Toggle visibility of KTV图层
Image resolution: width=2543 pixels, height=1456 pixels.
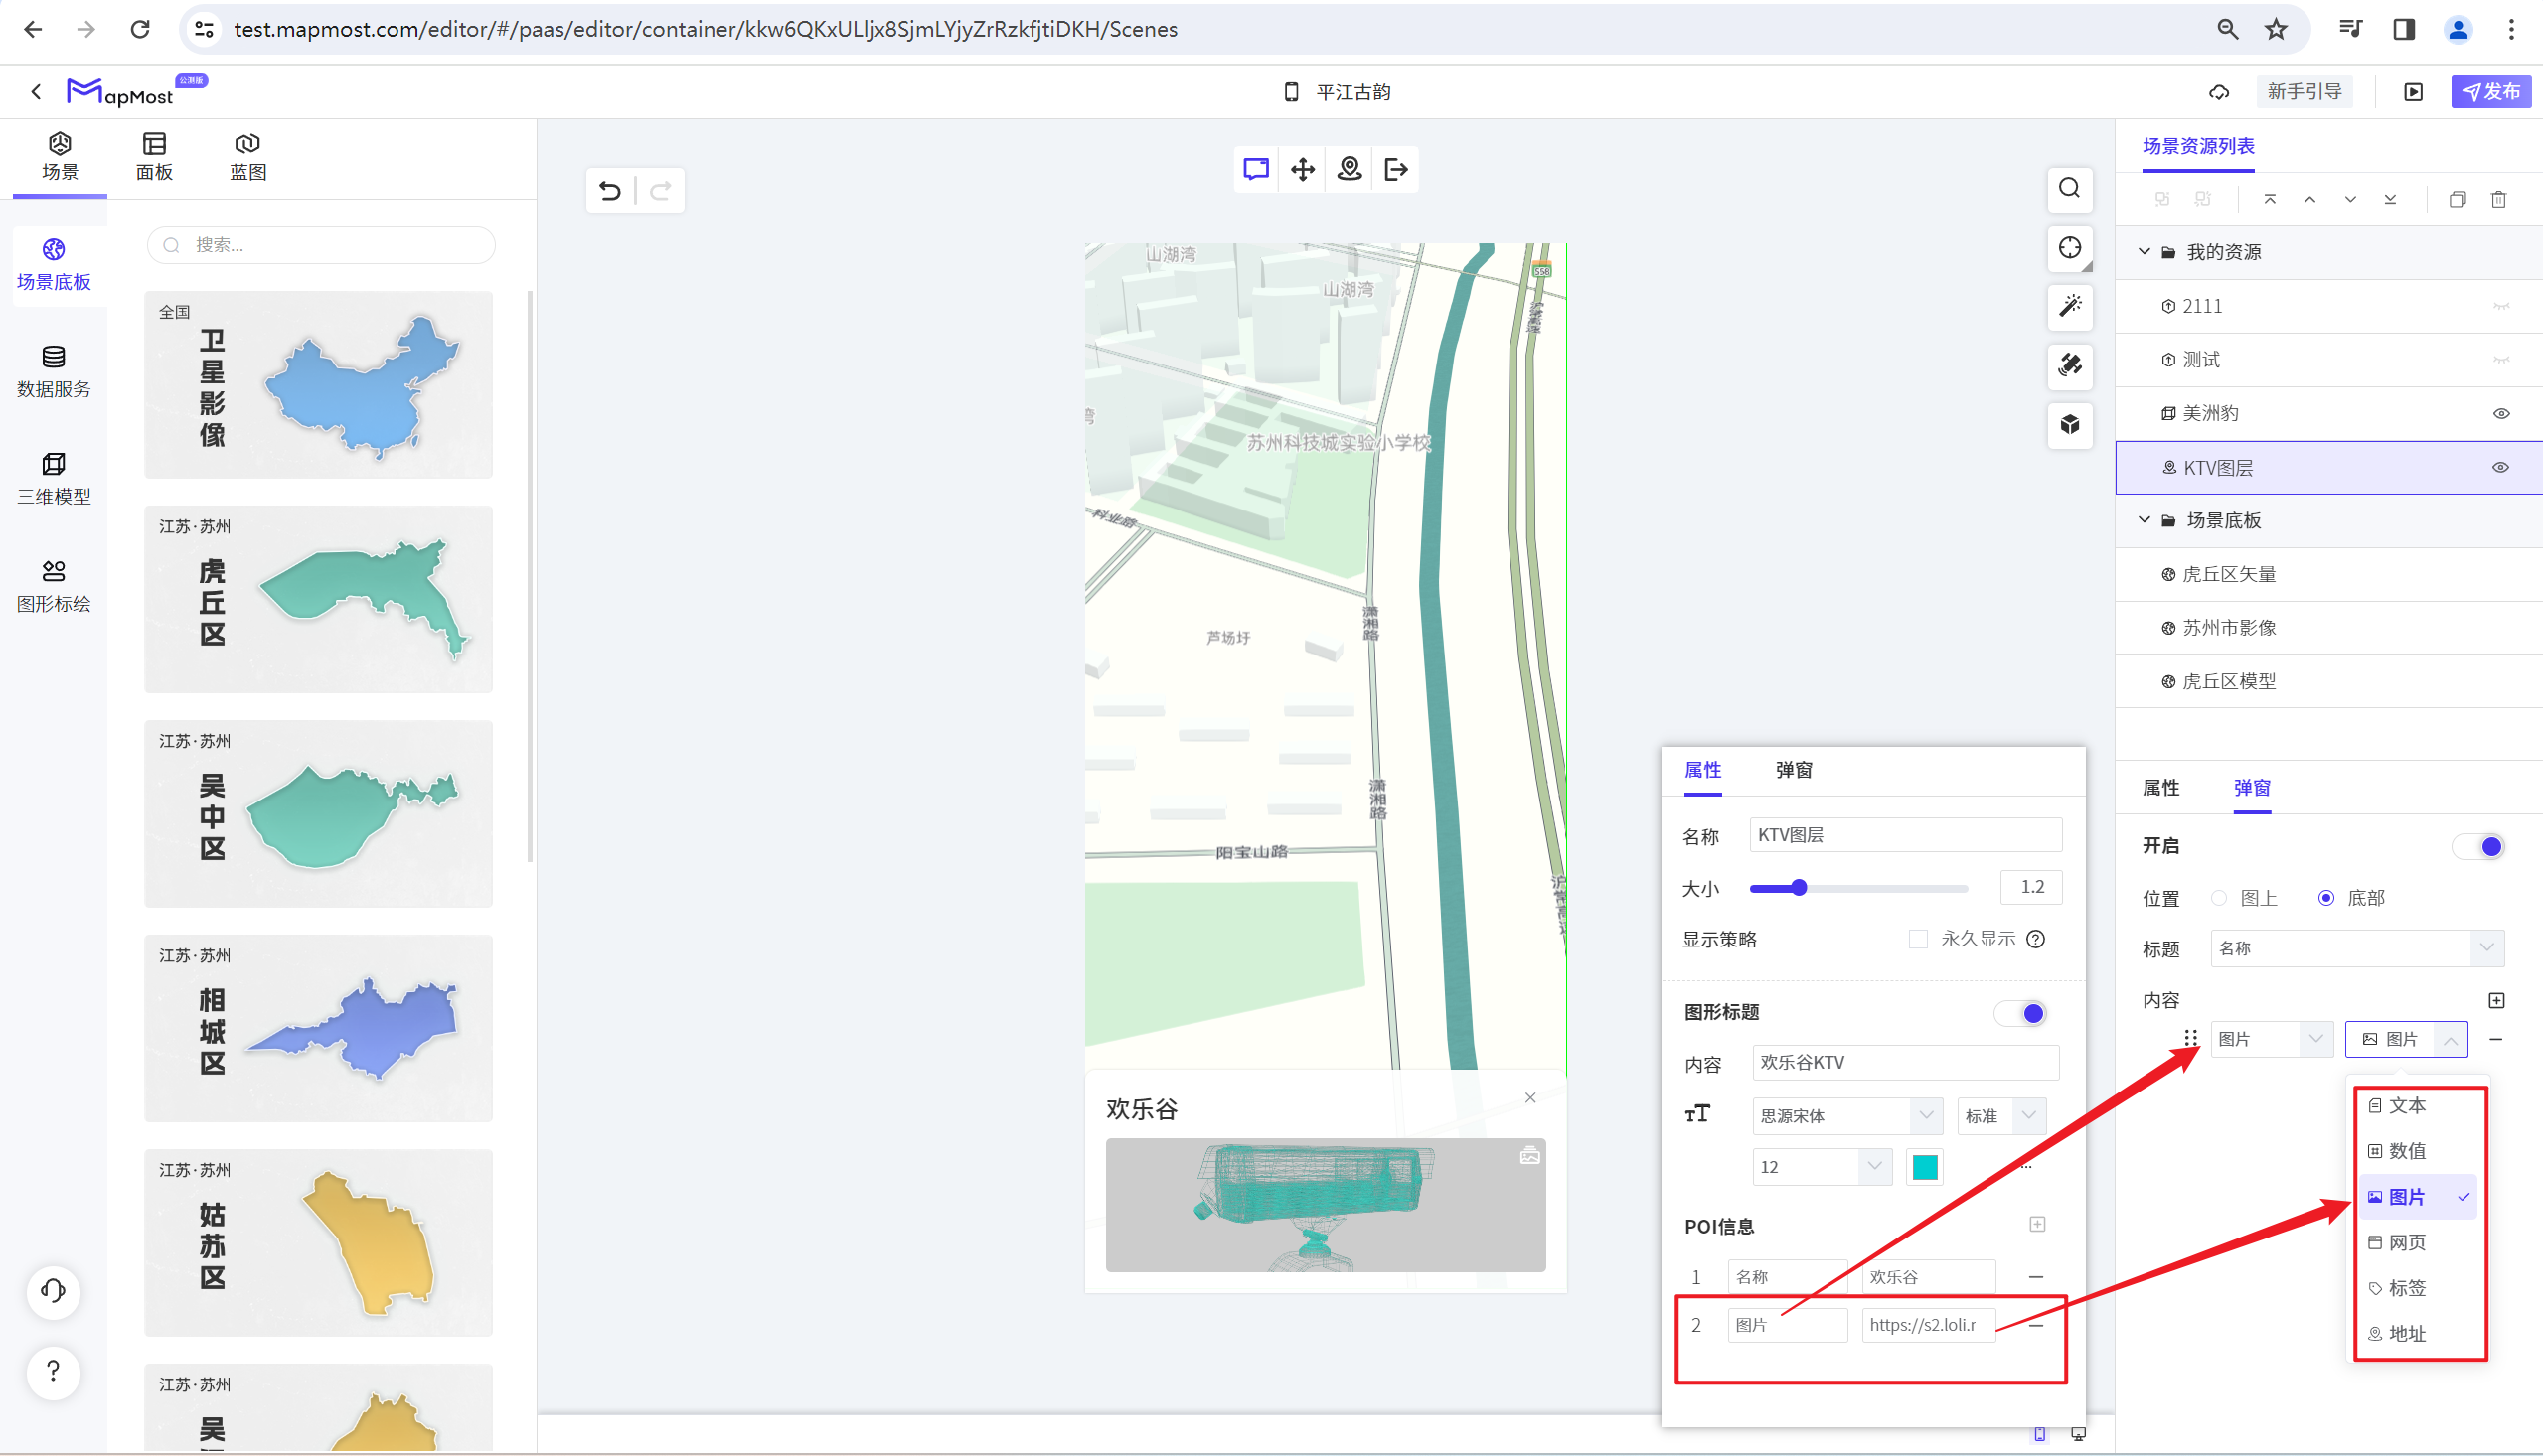(x=2501, y=467)
